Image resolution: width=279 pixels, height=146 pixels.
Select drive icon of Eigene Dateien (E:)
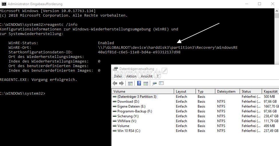point(115,106)
